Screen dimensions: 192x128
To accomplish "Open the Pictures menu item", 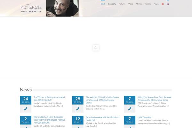I will coord(122,4).
